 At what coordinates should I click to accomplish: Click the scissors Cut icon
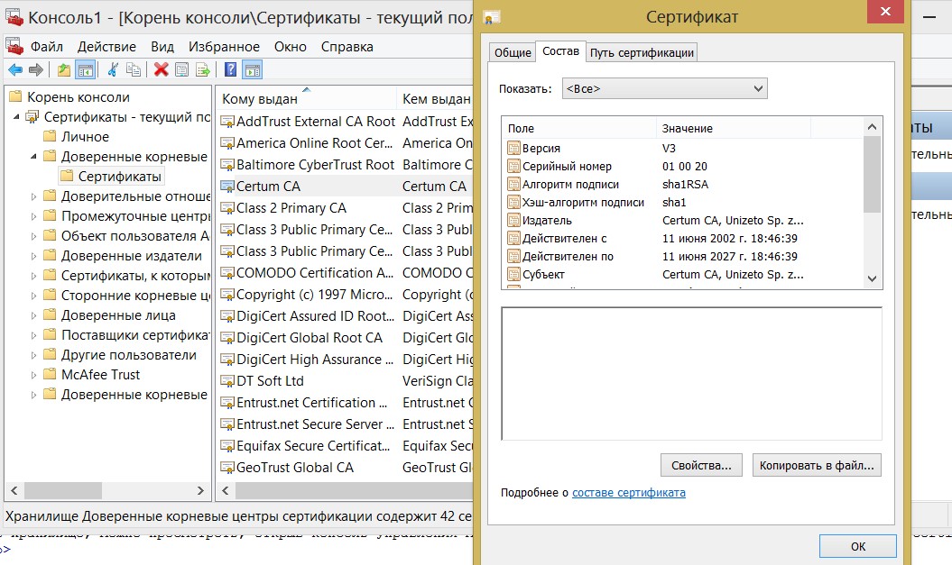[112, 69]
